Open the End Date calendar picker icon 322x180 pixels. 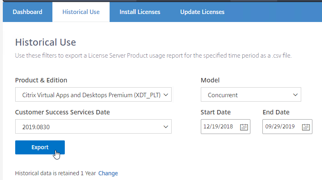306,127
